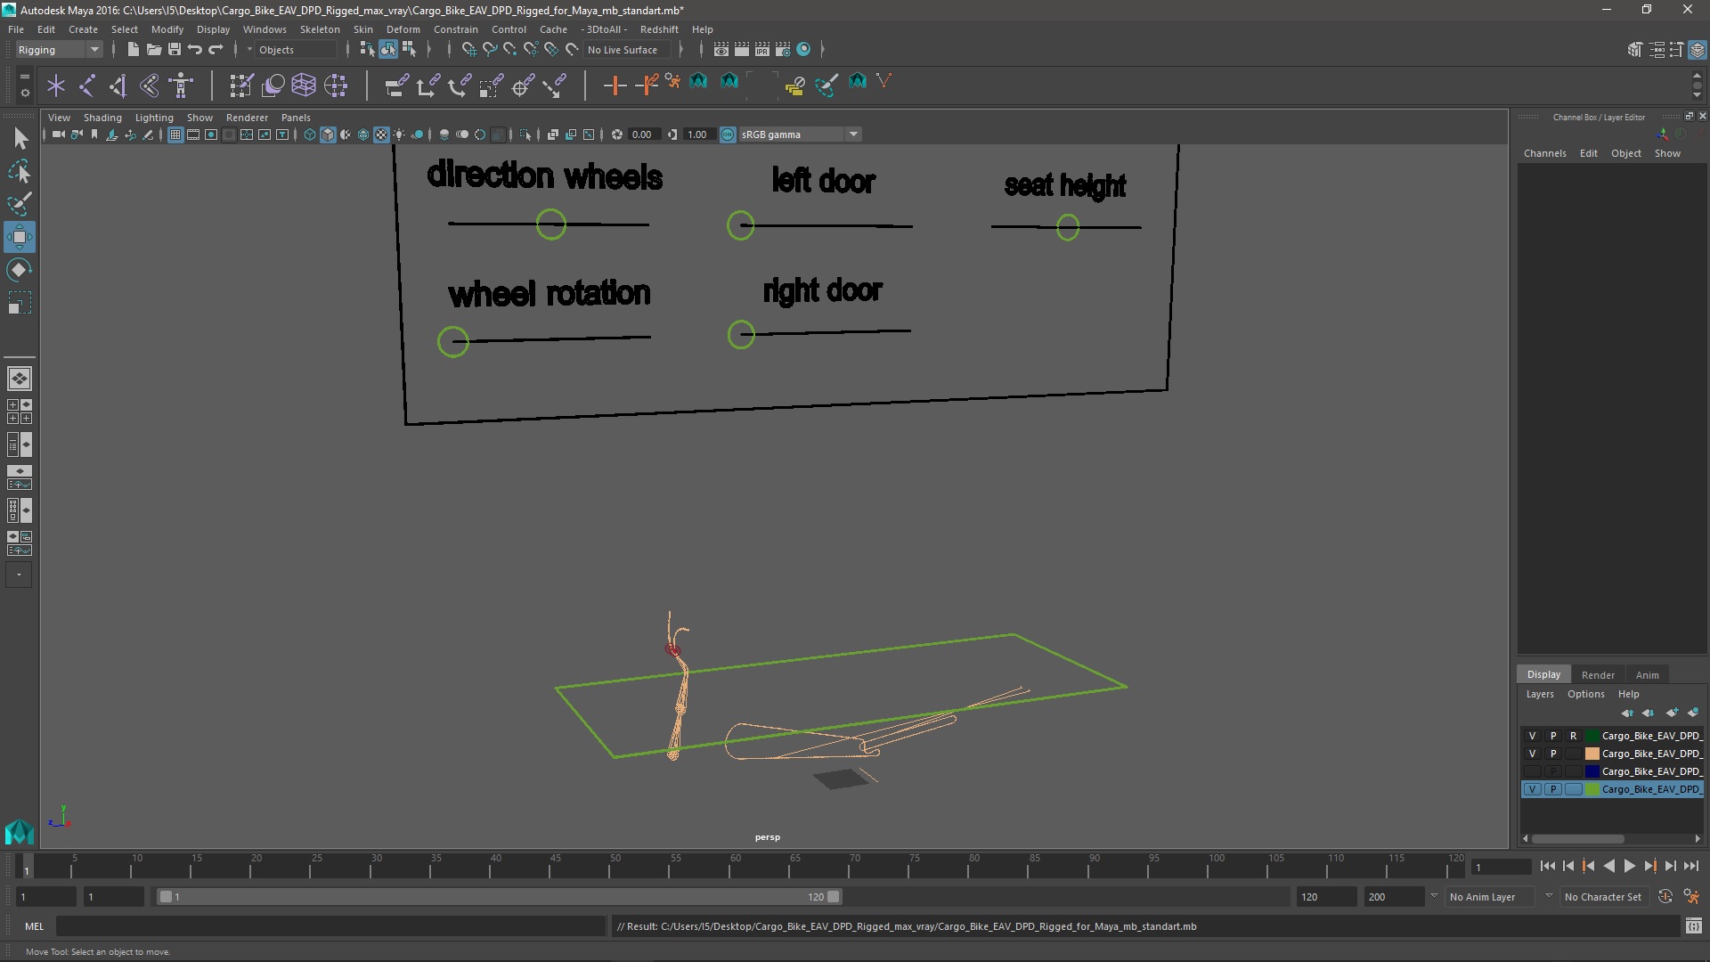Create a new scene with the toolbar icon
Viewport: 1710px width, 962px height.
(133, 50)
